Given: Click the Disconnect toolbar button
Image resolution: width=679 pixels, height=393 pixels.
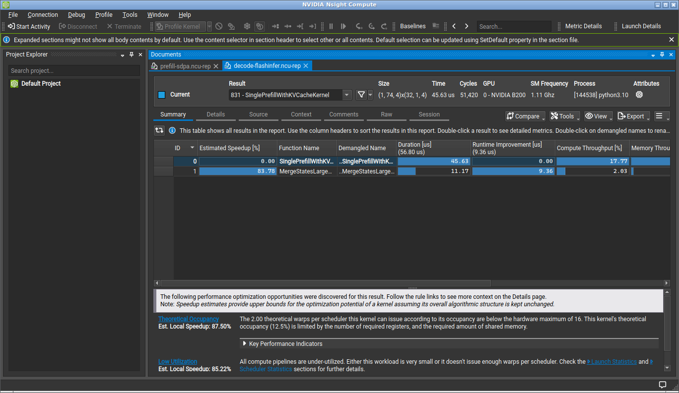Looking at the screenshot, I should coord(78,26).
